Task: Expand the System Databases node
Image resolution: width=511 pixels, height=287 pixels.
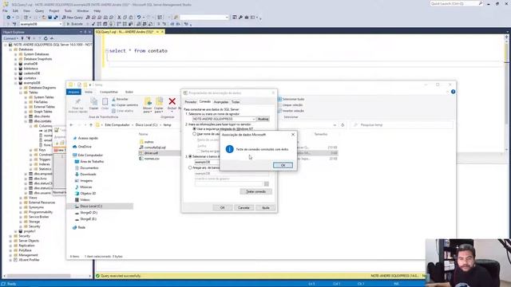Action: click(15, 54)
